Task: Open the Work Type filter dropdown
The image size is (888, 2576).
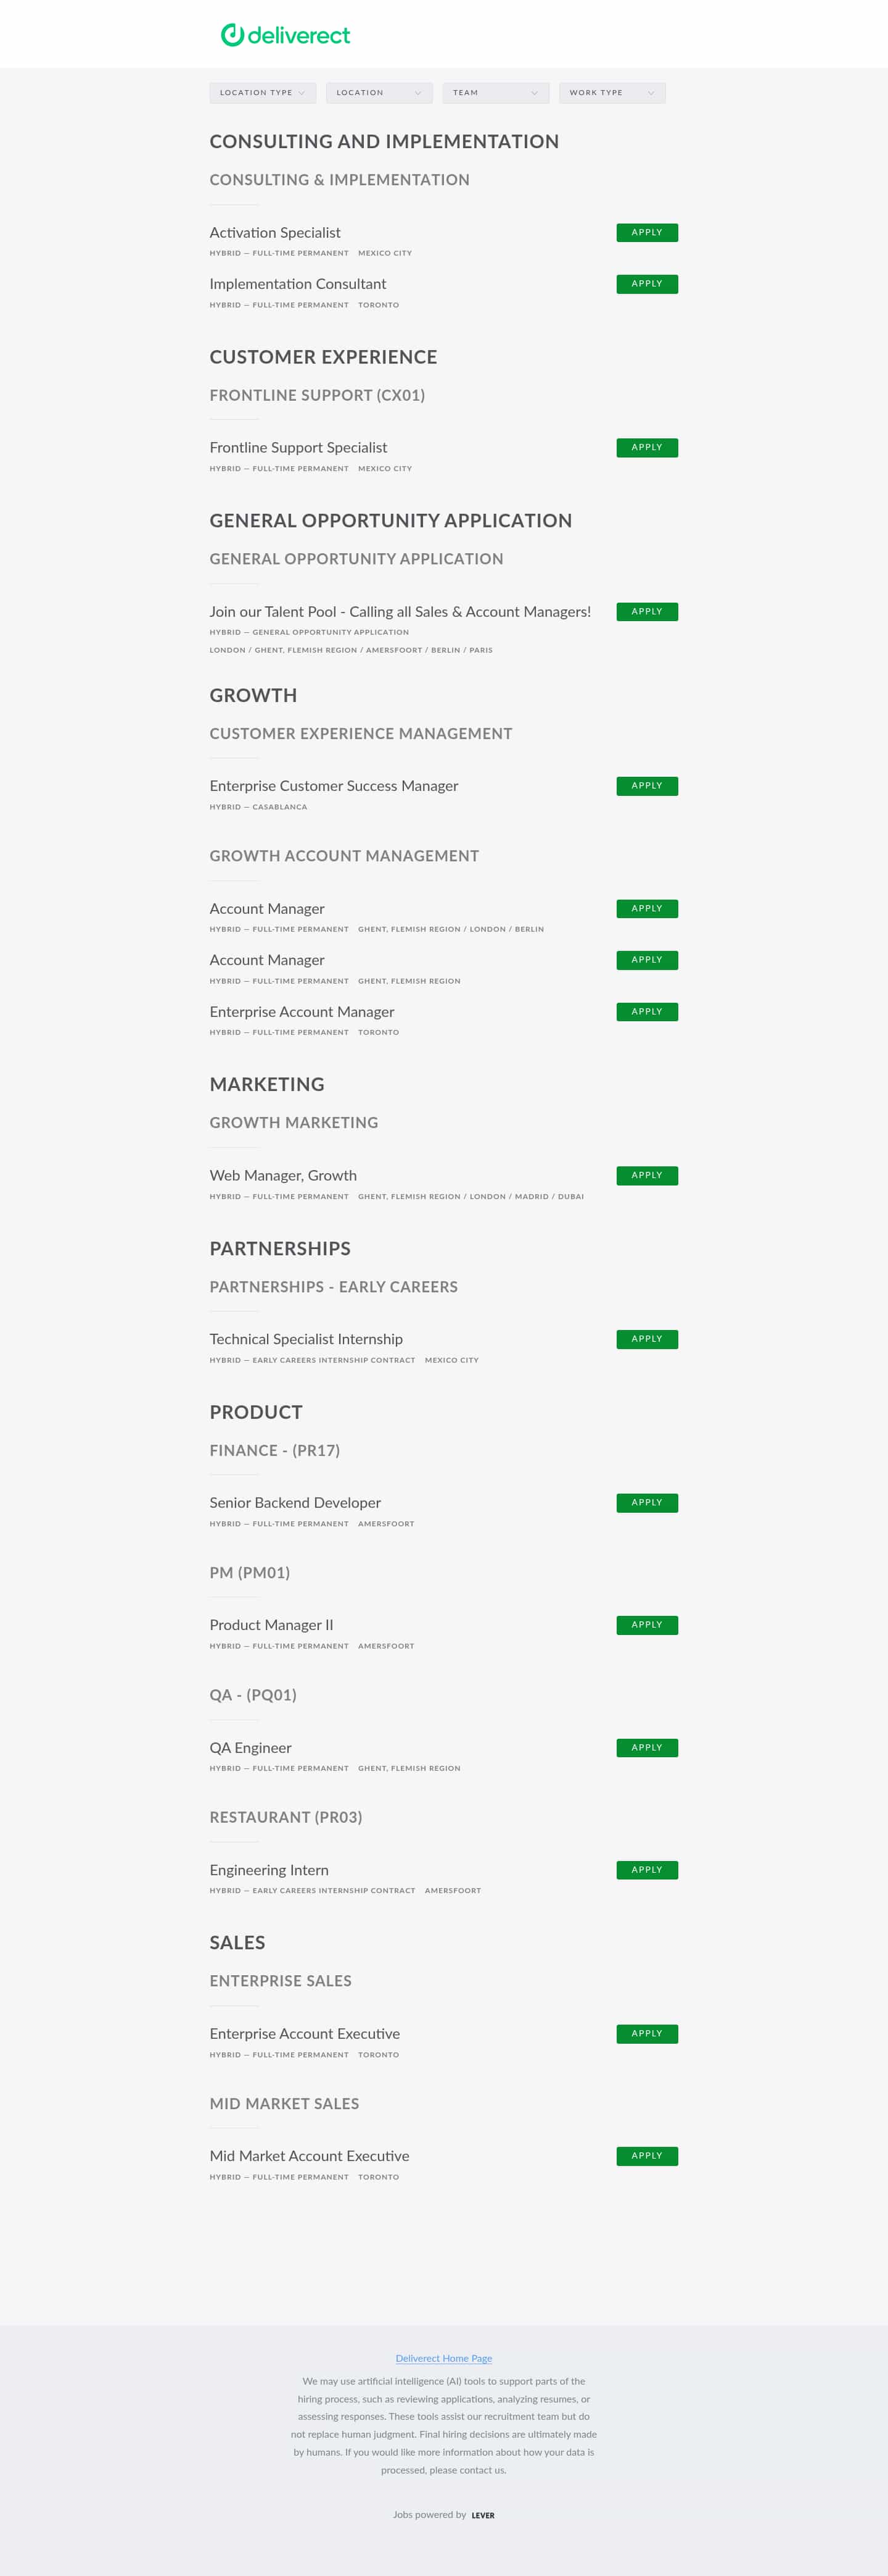Action: (611, 92)
